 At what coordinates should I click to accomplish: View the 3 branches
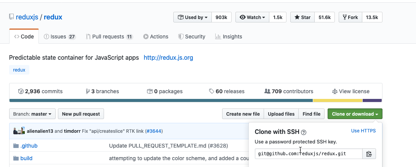click(102, 91)
